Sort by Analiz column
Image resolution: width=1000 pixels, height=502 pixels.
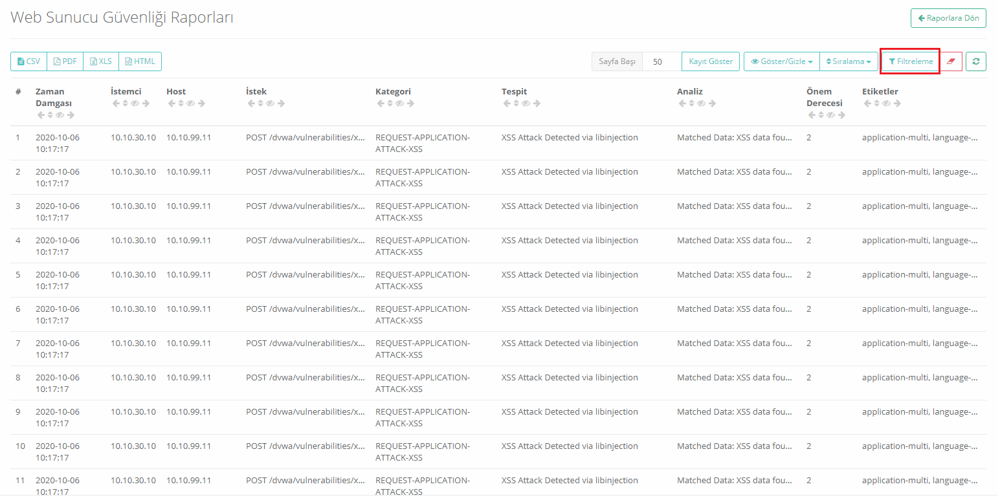691,104
